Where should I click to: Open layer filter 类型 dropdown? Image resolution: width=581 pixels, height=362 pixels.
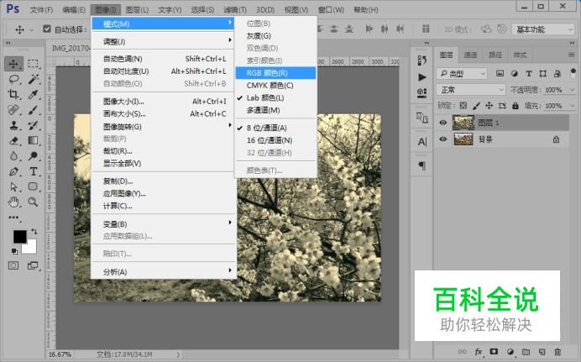[461, 74]
